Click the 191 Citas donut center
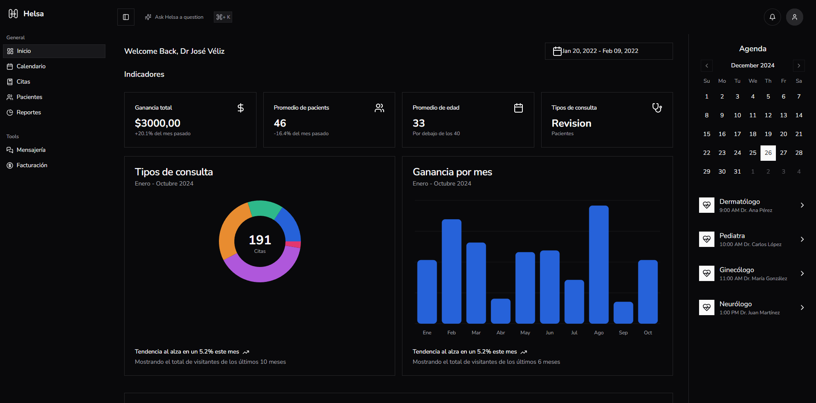This screenshot has width=816, height=403. tap(260, 243)
